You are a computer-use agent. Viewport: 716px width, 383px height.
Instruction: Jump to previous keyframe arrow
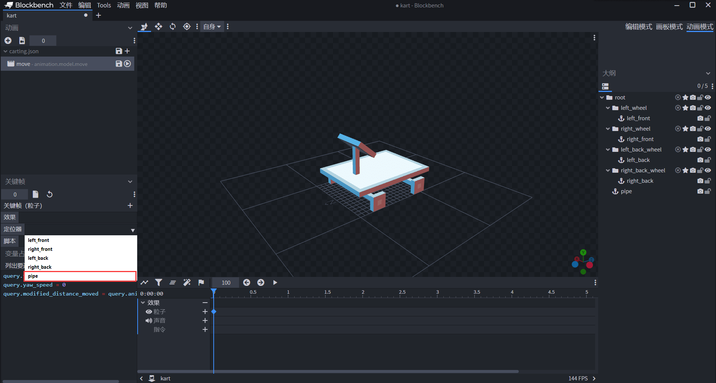[x=246, y=283]
